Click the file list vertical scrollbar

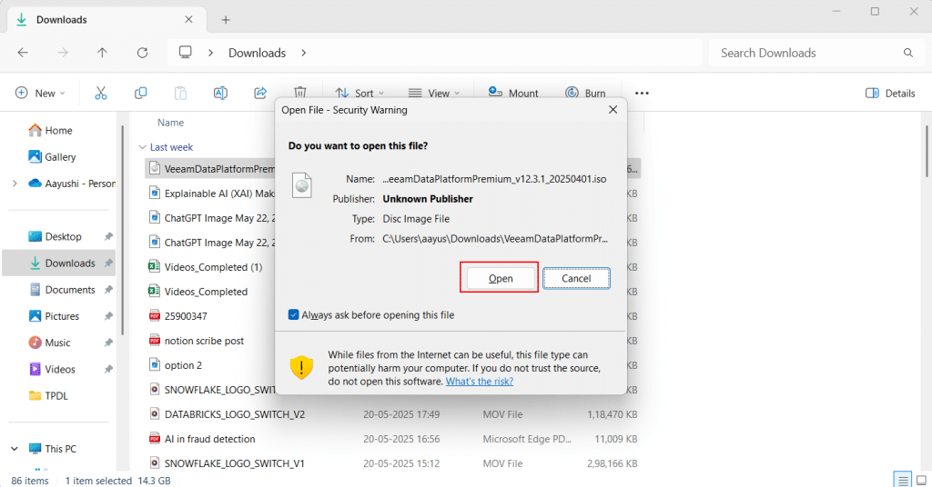(x=926, y=151)
